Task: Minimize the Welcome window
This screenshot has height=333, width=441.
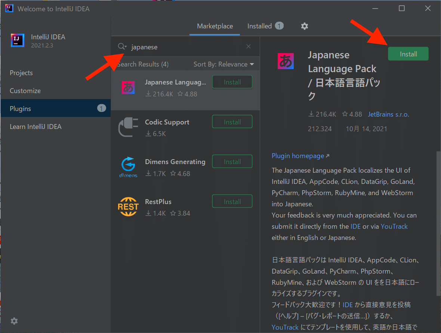Action: coord(375,9)
